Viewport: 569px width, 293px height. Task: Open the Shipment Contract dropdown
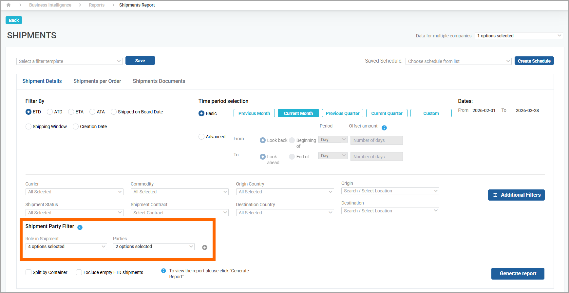point(180,213)
